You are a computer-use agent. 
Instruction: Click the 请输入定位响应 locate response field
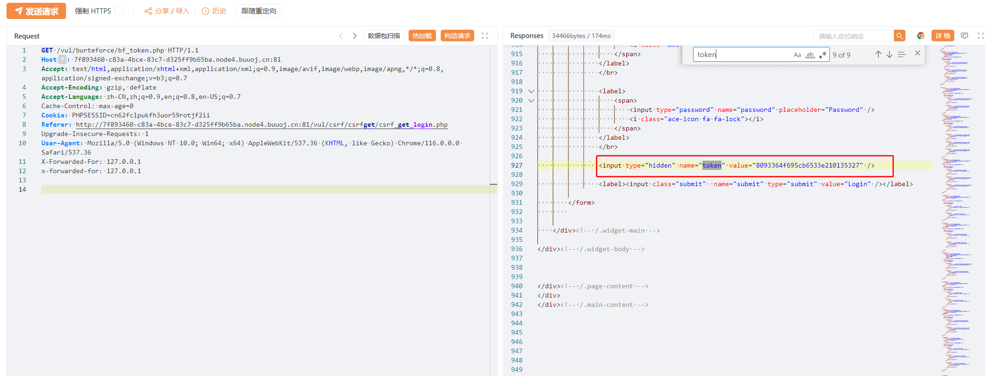(853, 36)
